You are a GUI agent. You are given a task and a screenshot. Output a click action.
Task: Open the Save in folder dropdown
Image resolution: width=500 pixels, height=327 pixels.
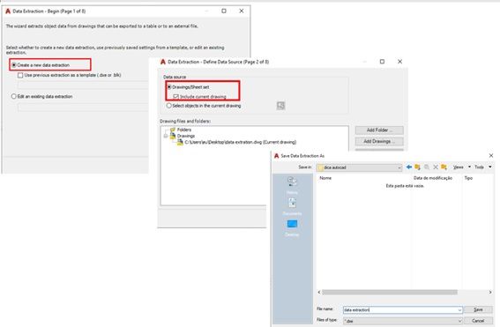(x=399, y=167)
